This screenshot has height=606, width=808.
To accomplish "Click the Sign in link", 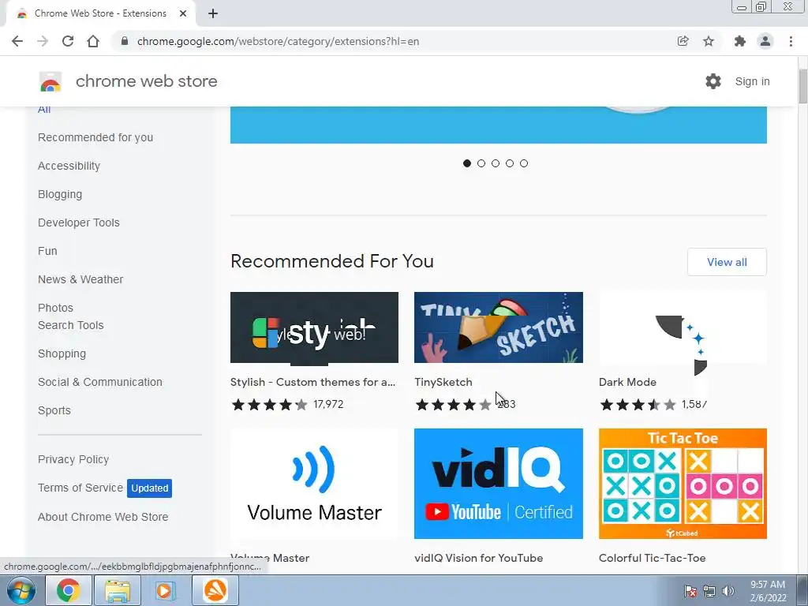I will (x=752, y=81).
